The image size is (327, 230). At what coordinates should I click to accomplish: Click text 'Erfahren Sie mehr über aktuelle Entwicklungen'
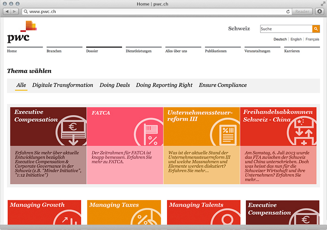click(47, 155)
